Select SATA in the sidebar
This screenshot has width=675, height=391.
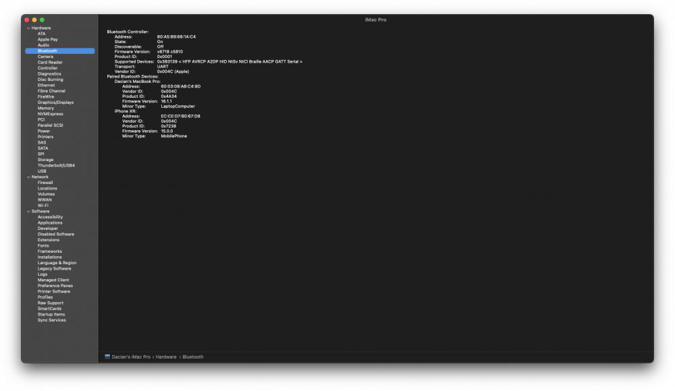[x=43, y=148]
